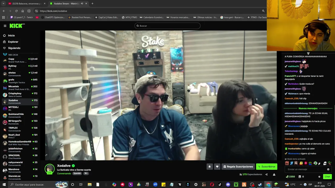Open Bykhay's IRL channel in sidebar
335x188 pixels.
pyautogui.click(x=20, y=67)
